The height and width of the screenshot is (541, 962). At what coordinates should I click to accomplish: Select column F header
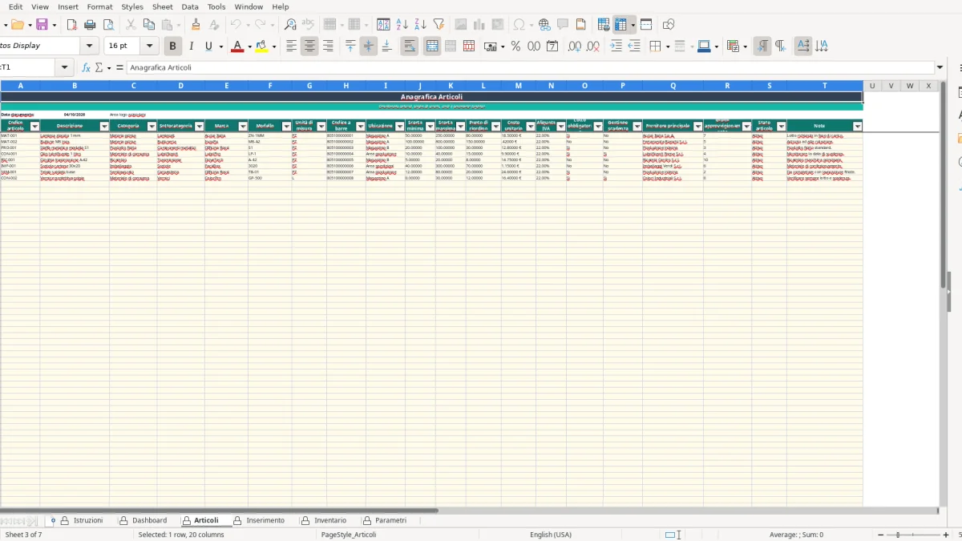(270, 86)
